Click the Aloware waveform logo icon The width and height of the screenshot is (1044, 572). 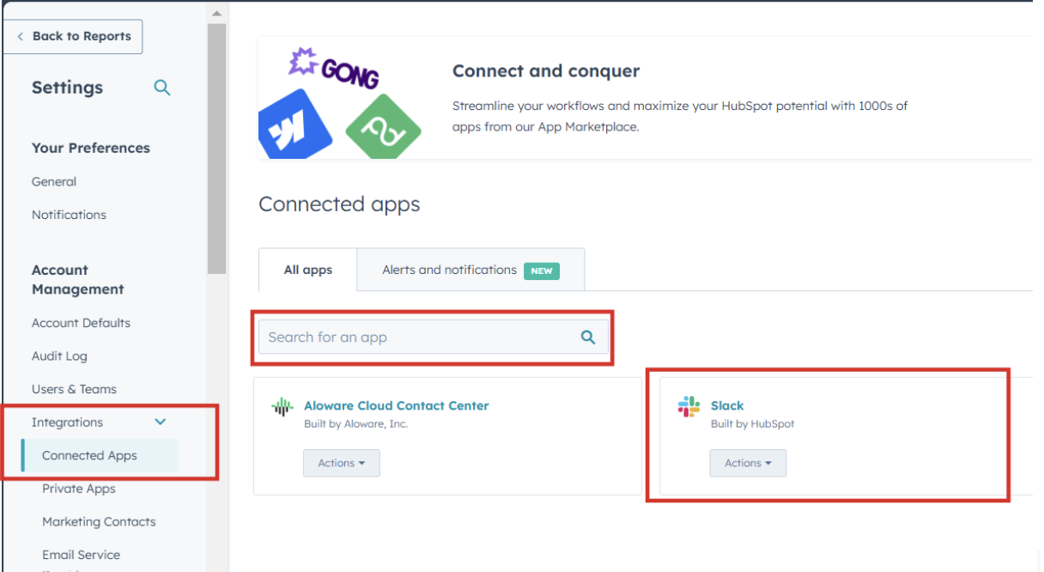coord(282,407)
